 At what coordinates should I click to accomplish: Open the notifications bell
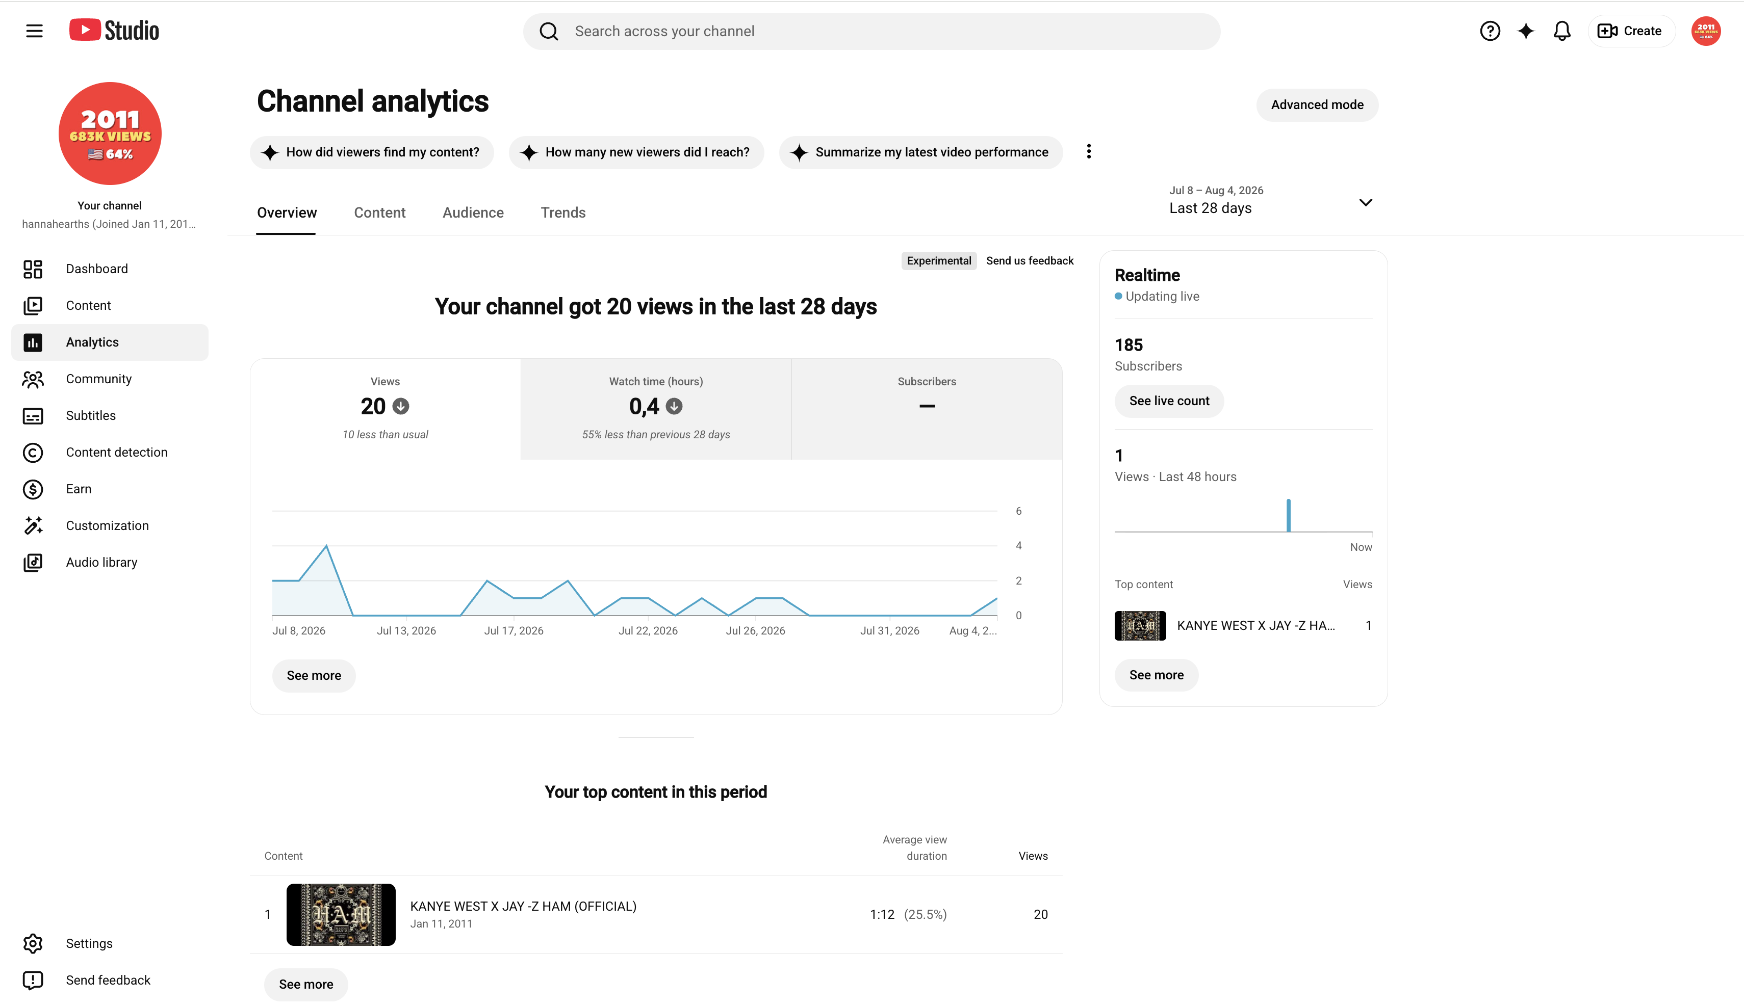1562,31
